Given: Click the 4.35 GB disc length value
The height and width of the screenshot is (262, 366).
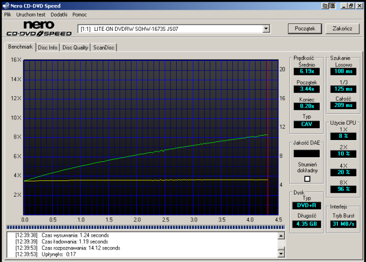Looking at the screenshot, I should coord(307,224).
